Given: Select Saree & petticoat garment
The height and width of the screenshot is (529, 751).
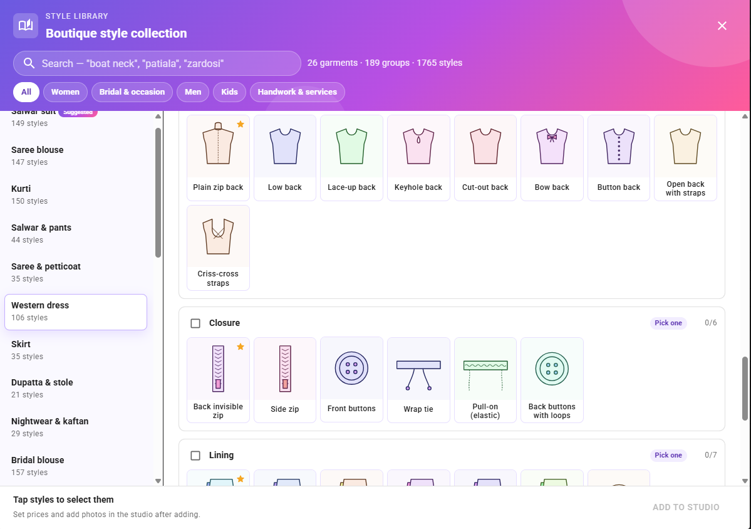Looking at the screenshot, I should pos(76,272).
